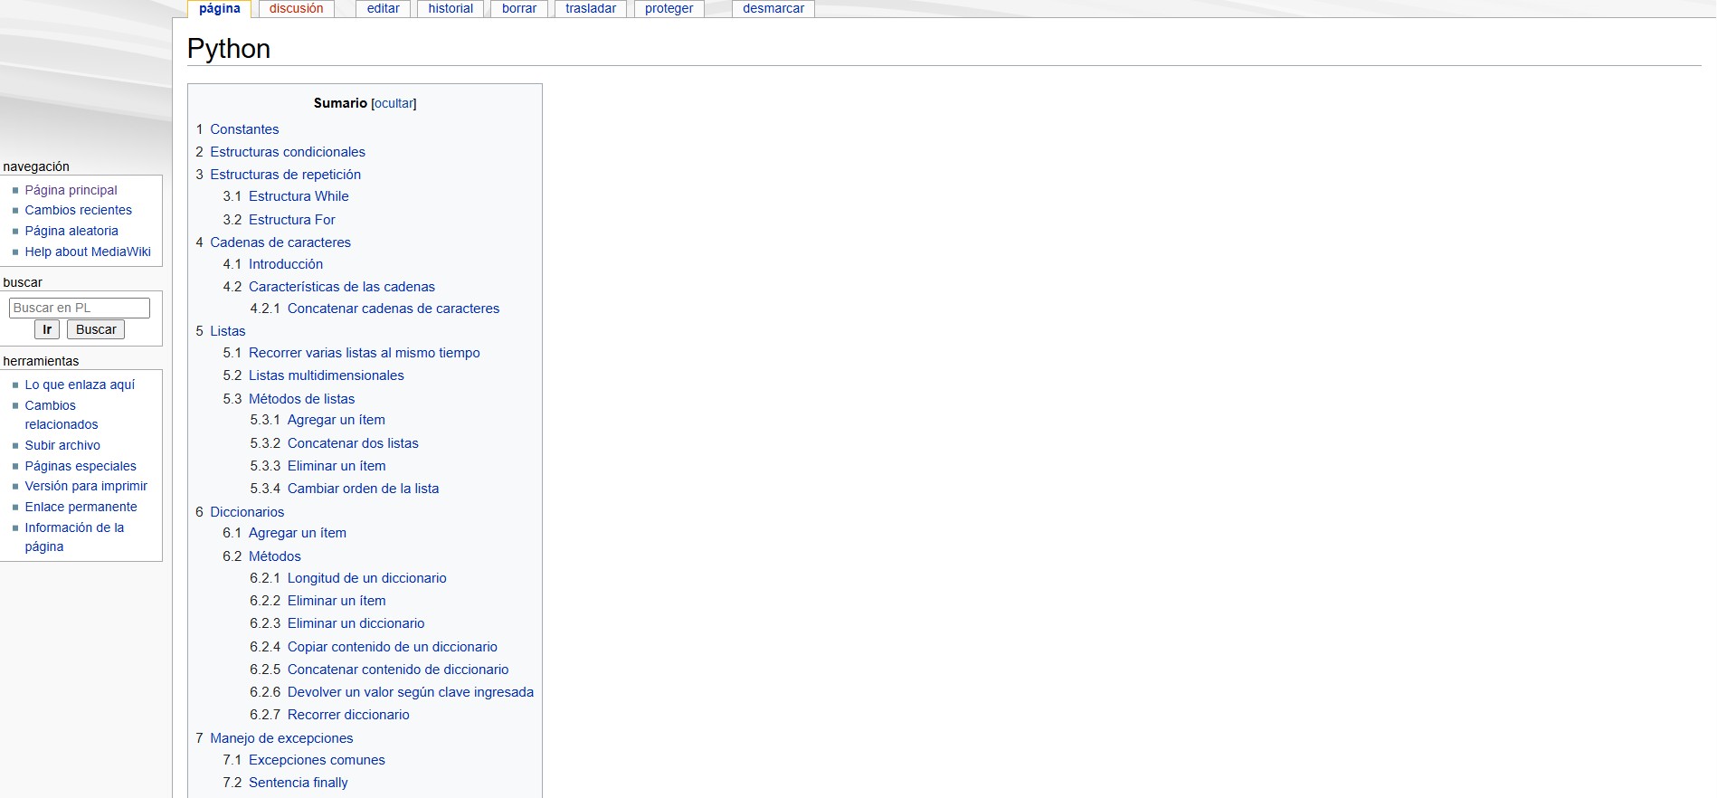Open 'Cambios relacionados' link
Image resolution: width=1717 pixels, height=798 pixels.
(x=61, y=415)
